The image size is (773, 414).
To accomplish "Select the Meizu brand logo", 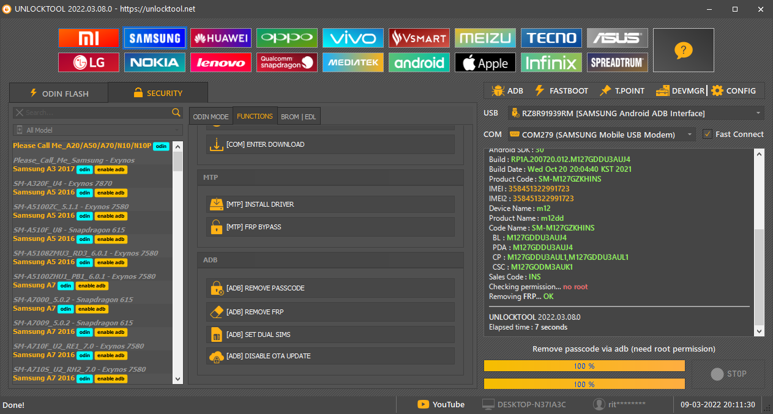I will tap(485, 38).
